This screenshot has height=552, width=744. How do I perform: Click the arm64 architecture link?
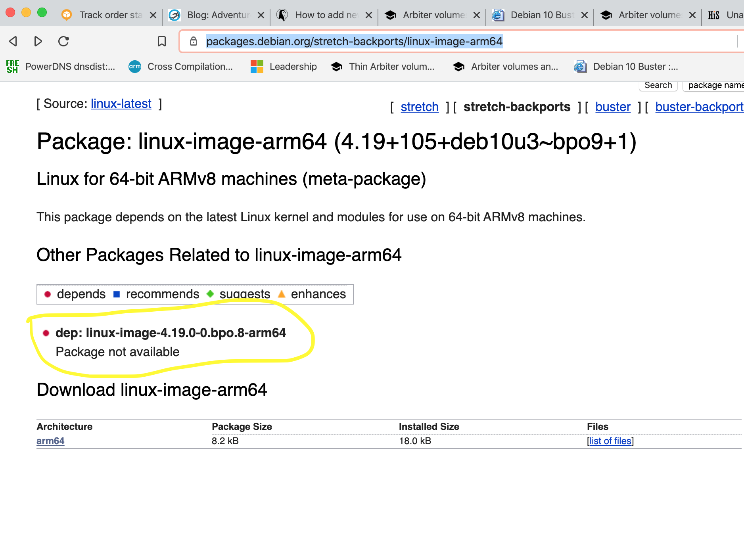click(50, 441)
